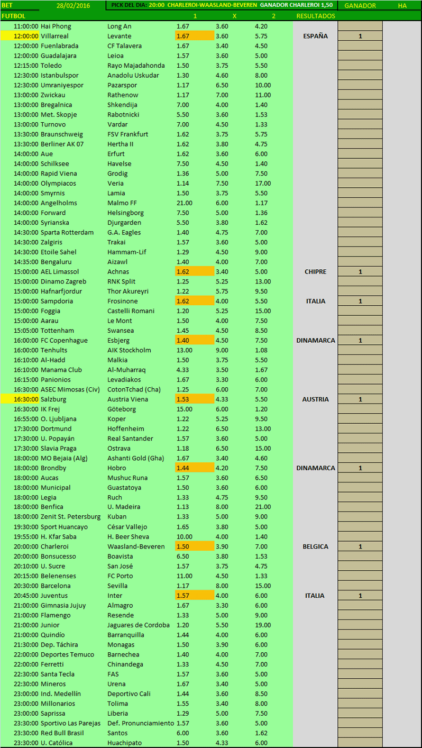The image size is (422, 748).
Task: Select FC Copenhague team cell
Action: [64, 340]
